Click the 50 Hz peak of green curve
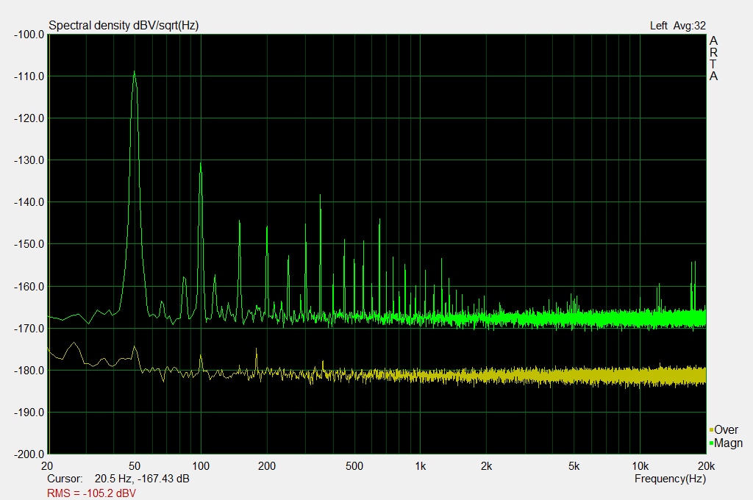The height and width of the screenshot is (500, 753). tap(135, 71)
